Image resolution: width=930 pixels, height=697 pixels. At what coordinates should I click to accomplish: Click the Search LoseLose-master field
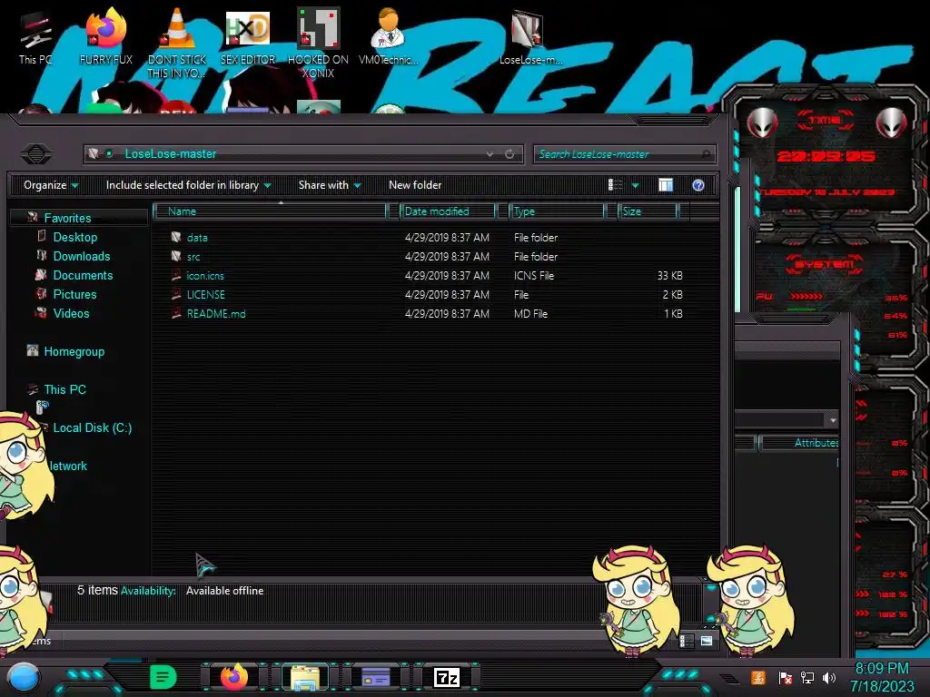pyautogui.click(x=624, y=154)
